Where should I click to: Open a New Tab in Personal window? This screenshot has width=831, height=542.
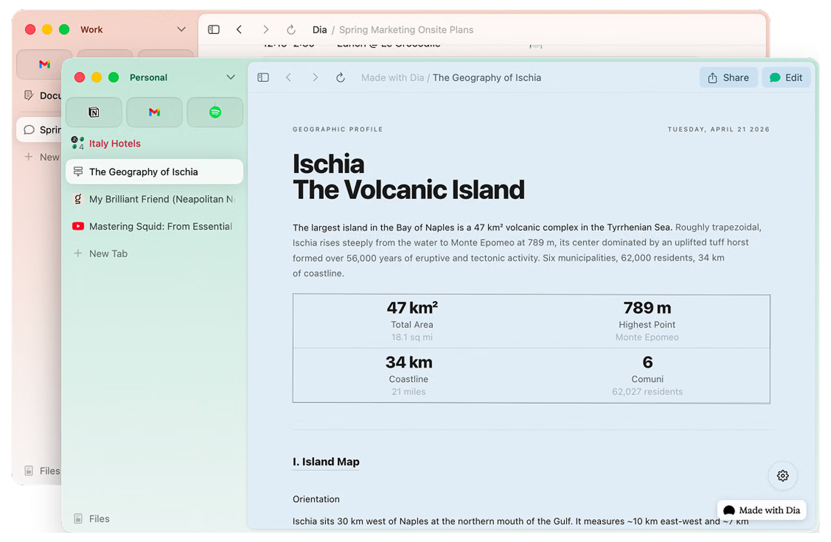click(101, 254)
